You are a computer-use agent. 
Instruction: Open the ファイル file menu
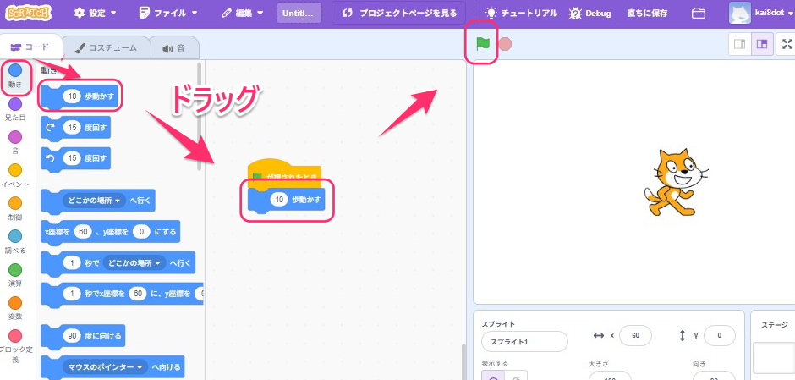coord(168,14)
